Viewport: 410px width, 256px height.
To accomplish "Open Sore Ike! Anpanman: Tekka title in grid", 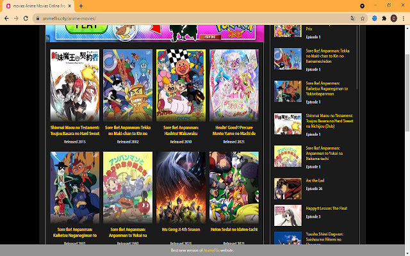I will (127, 131).
